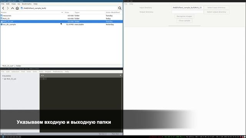Click Thunar location path bar
246x138 pixels.
click(x=69, y=8)
